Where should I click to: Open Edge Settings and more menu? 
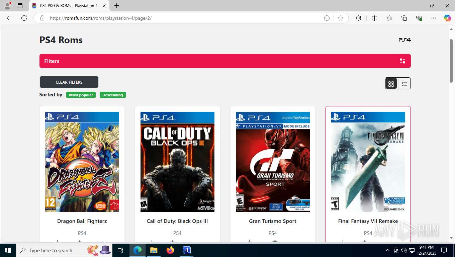click(x=434, y=18)
